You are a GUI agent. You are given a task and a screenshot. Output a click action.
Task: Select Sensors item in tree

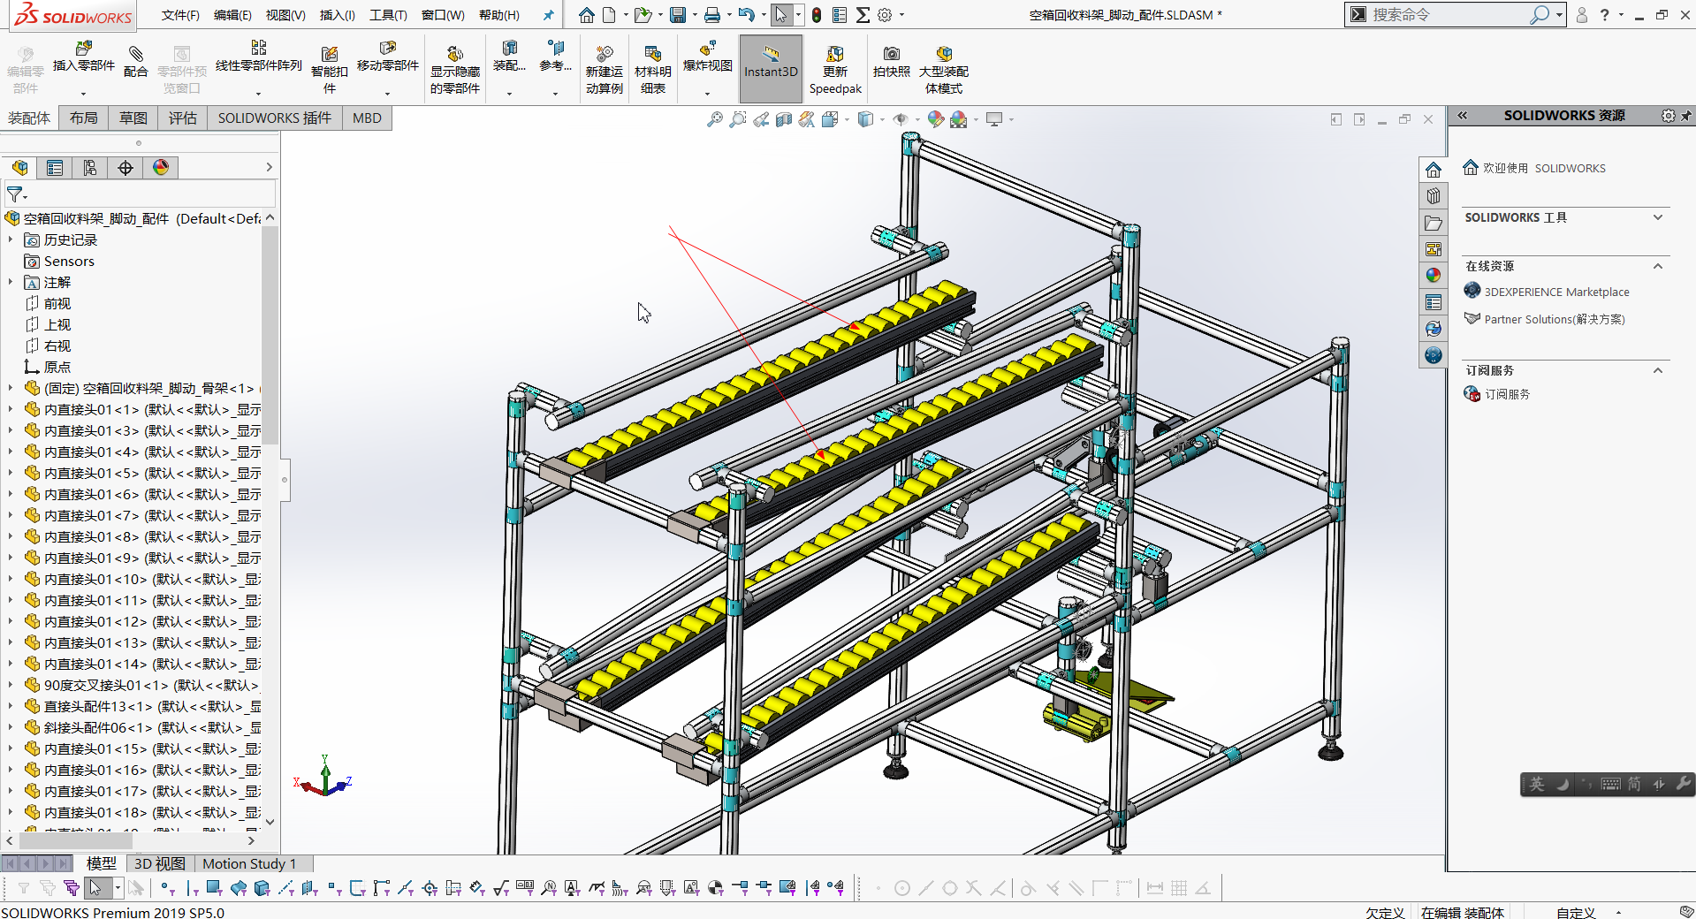69,261
